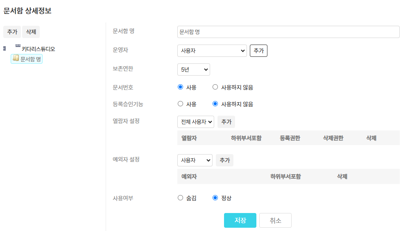Set 사용여부 to 숨김

point(180,198)
